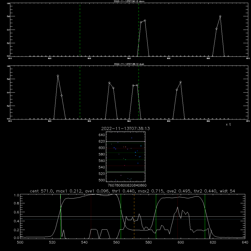Click the 'thr2 0.440' value in the stats line
This screenshot has width=251, height=251.
(205, 191)
